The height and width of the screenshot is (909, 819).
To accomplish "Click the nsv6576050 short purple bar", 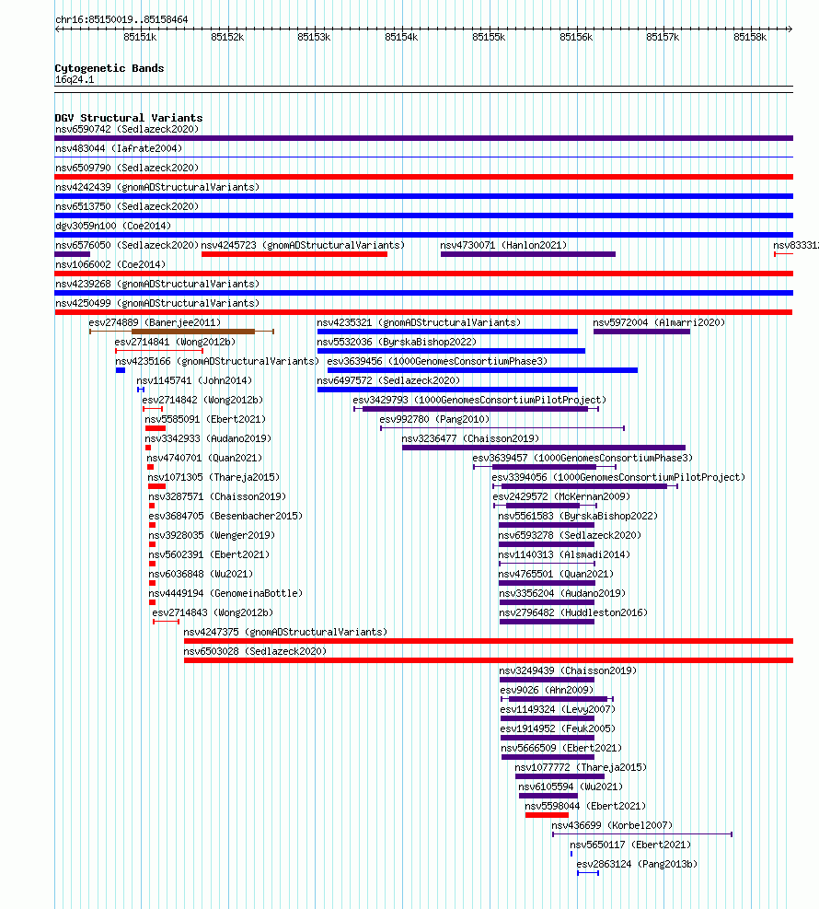I will pos(73,254).
